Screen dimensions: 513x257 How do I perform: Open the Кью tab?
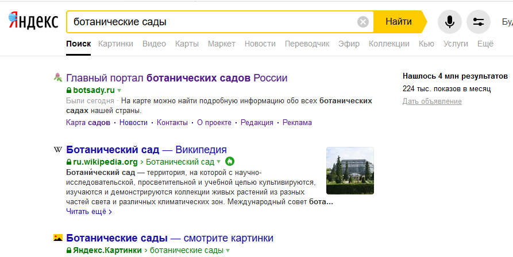[x=426, y=44]
